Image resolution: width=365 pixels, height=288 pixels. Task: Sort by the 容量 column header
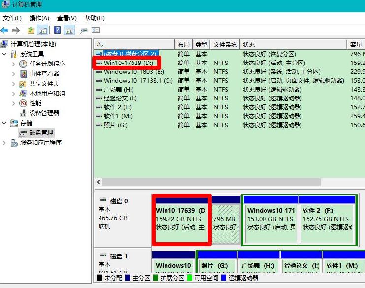click(x=356, y=44)
